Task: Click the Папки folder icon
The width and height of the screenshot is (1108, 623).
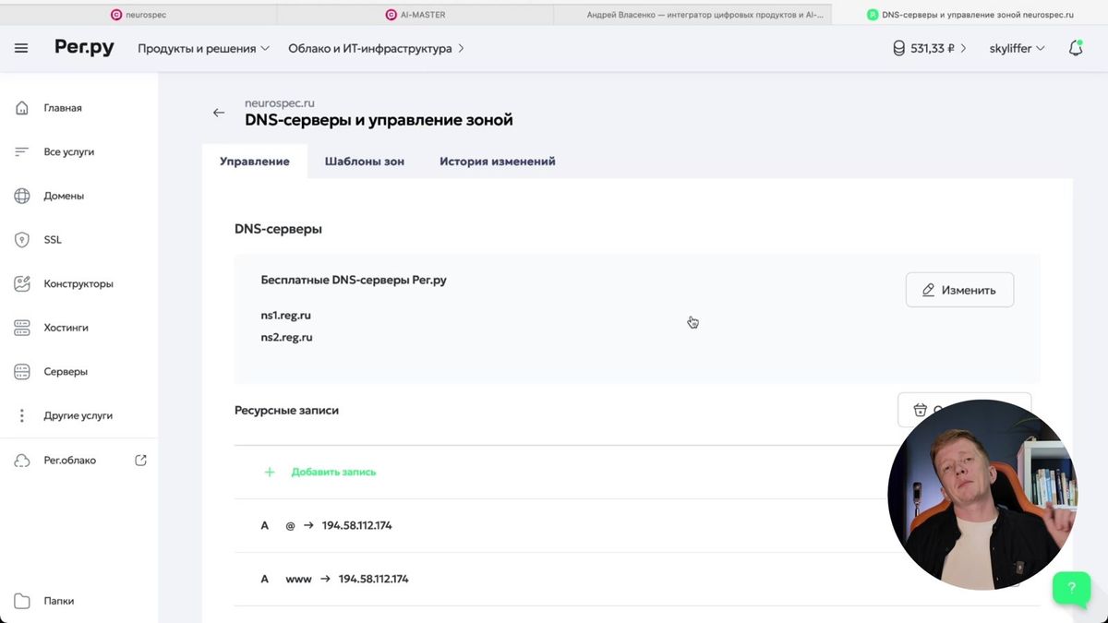Action: 22,601
